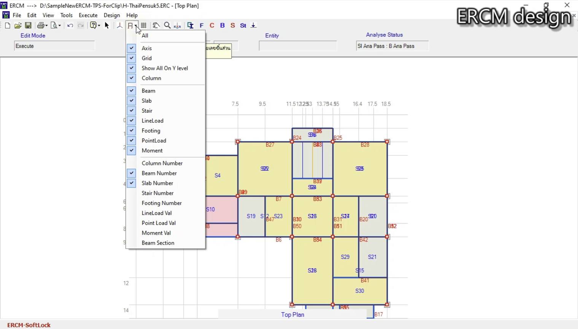Open the Execute menu

(x=88, y=15)
